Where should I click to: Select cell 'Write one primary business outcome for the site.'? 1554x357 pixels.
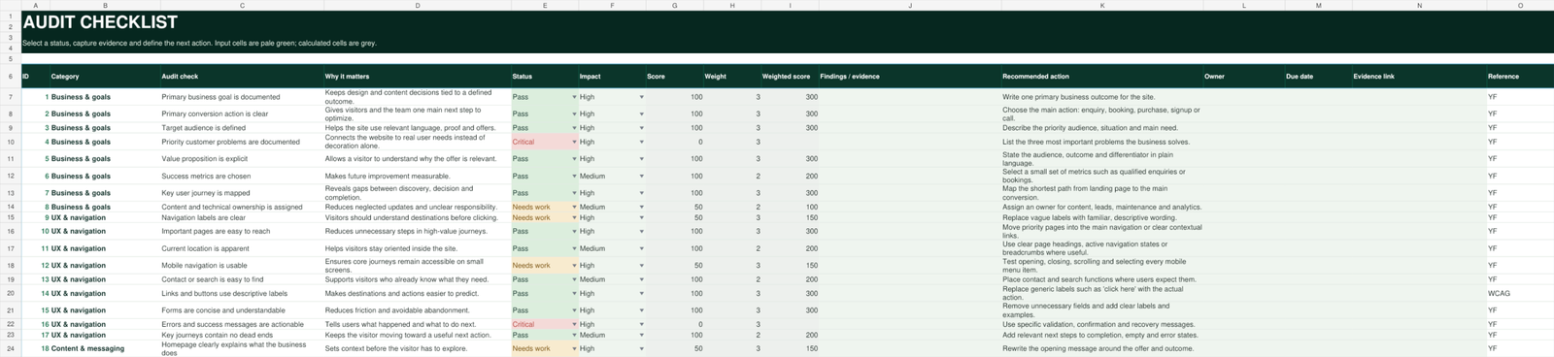click(1102, 97)
